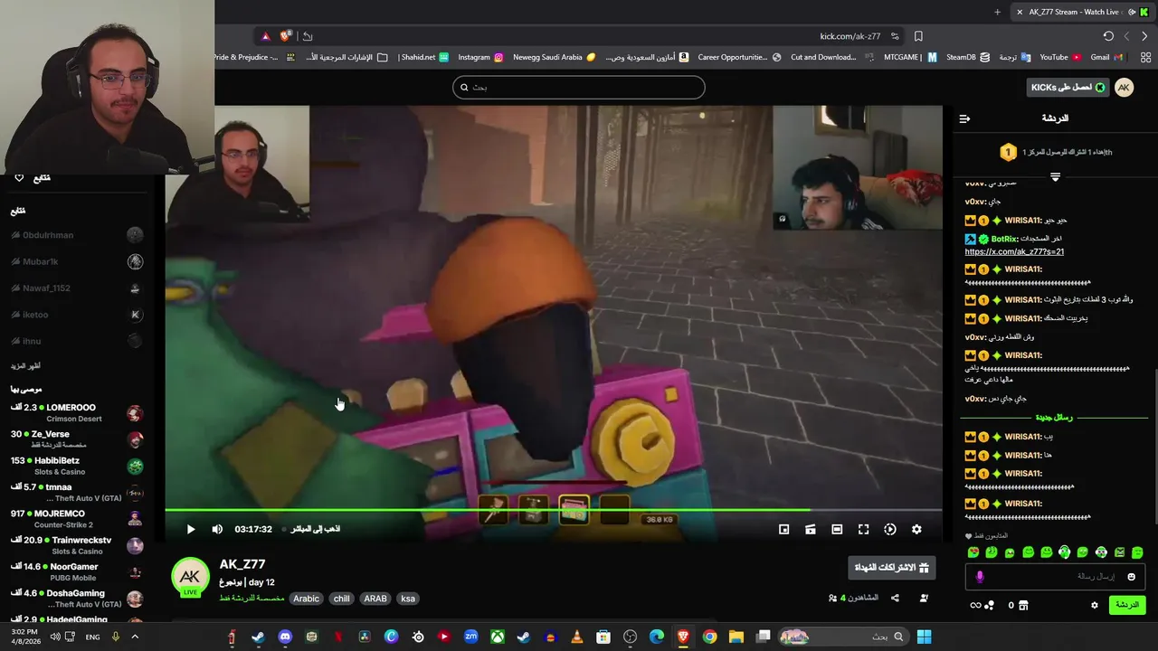Open chat settings gear icon
Viewport: 1158px width, 651px height.
click(x=1095, y=606)
